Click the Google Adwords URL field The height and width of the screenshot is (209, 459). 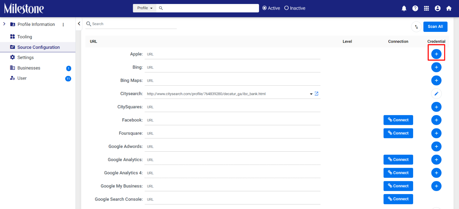click(x=232, y=147)
